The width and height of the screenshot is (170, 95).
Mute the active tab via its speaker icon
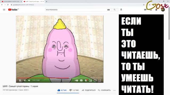(x=41, y=2)
